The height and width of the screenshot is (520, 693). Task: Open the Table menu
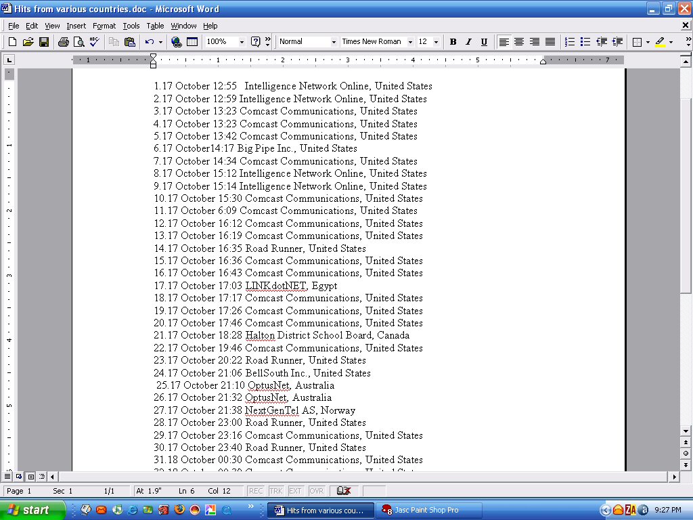point(155,26)
